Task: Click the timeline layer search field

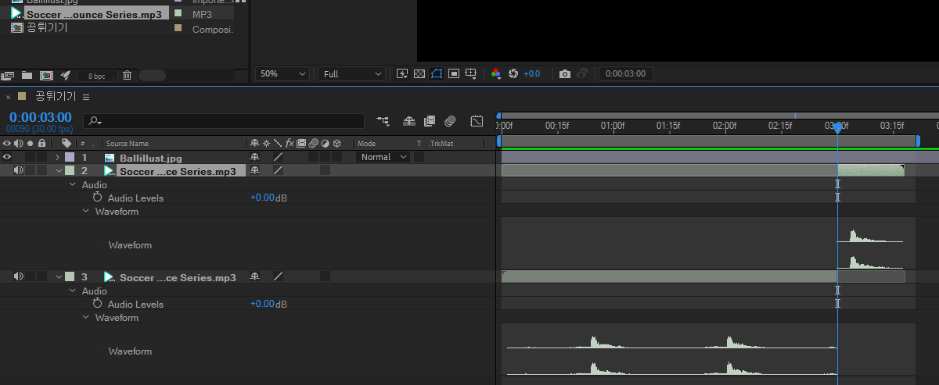Action: (225, 121)
